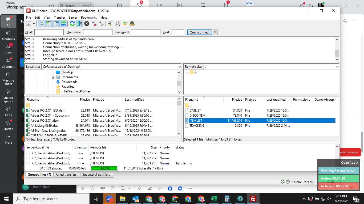The width and height of the screenshot is (364, 204).
Task: Open the Bookmarks menu
Action: pos(89,18)
